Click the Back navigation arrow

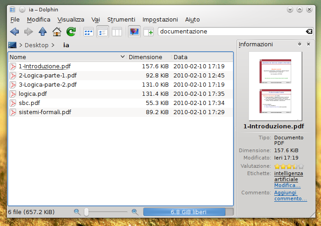coord(14,32)
